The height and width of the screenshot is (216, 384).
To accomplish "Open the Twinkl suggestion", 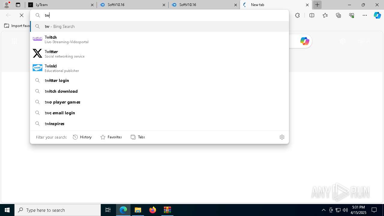I will (x=159, y=68).
